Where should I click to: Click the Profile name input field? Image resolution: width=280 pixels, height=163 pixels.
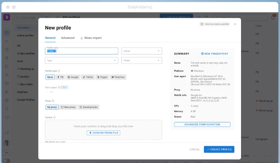pyautogui.click(x=82, y=51)
